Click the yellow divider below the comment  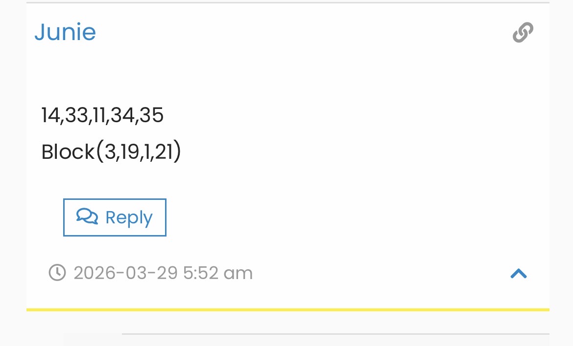(x=288, y=309)
